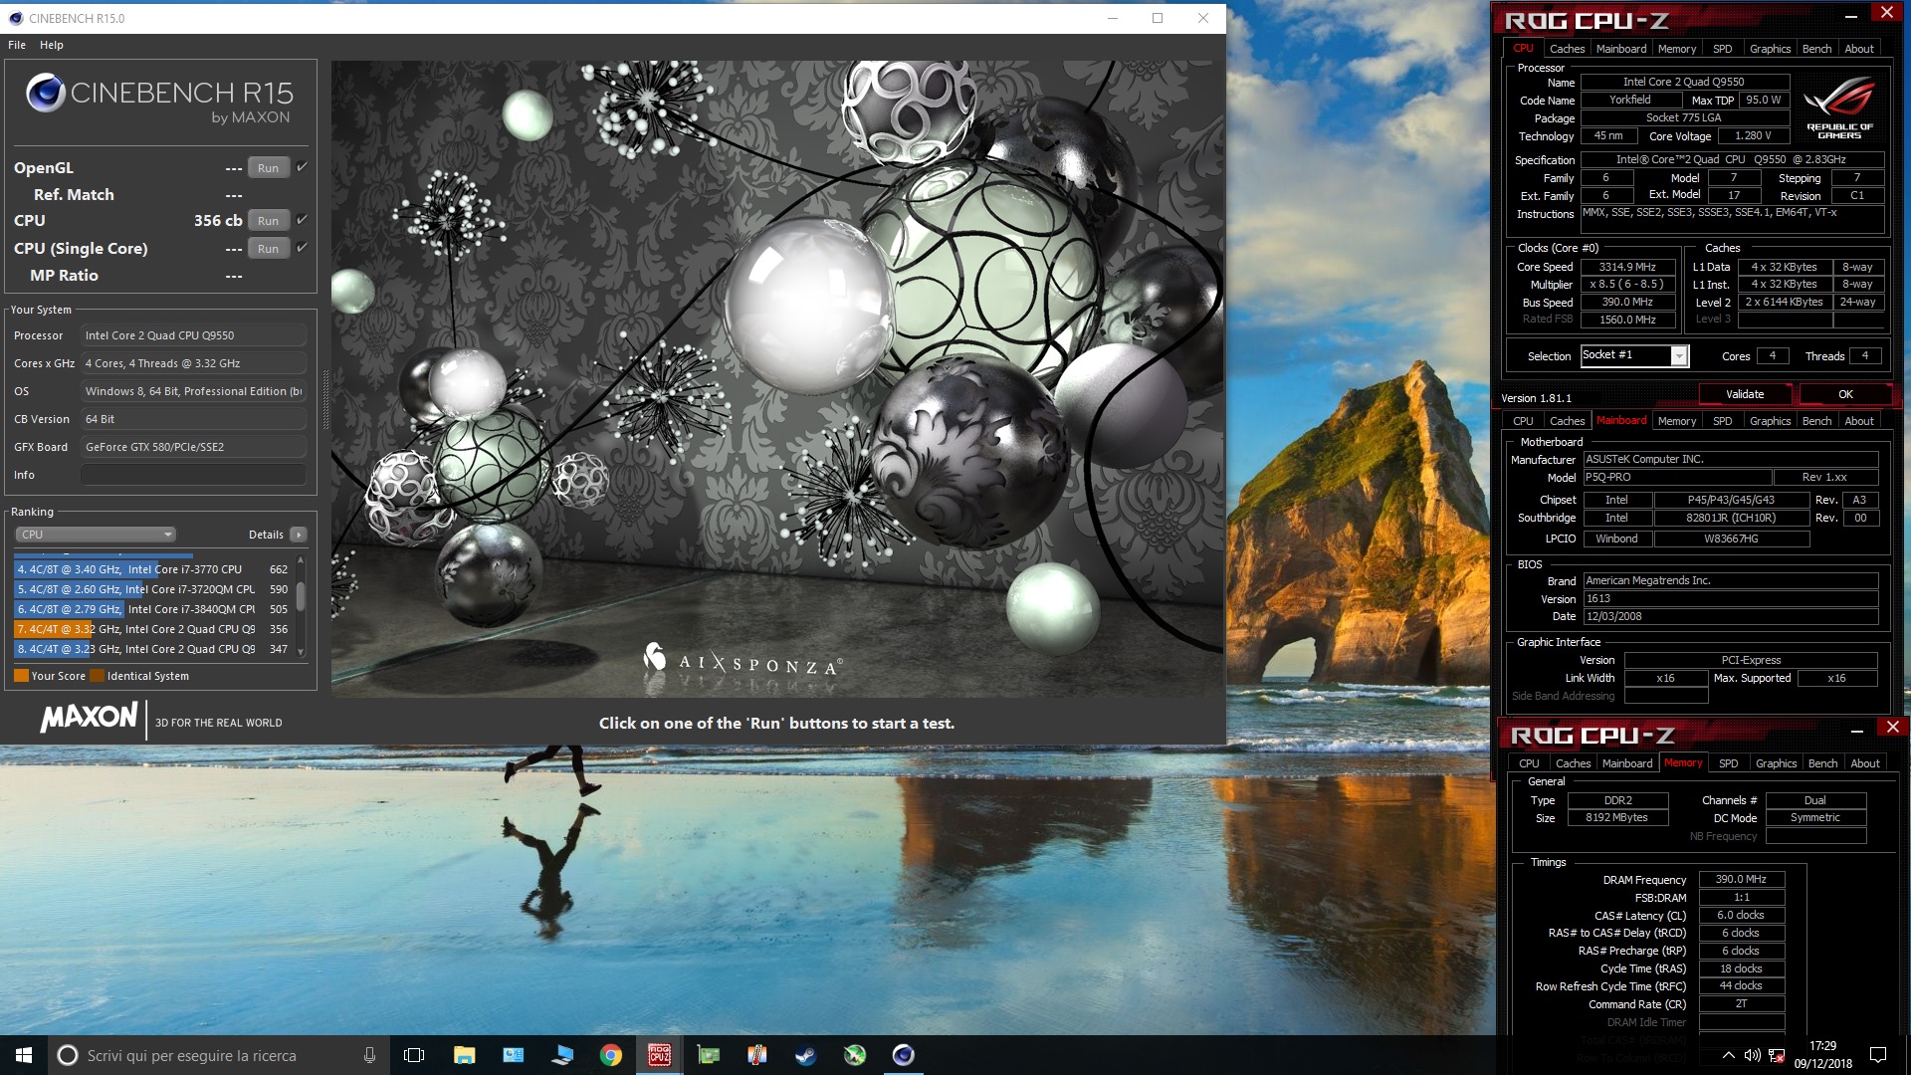This screenshot has height=1075, width=1911.
Task: Click the P5Q-PRO model field
Action: [x=1676, y=478]
